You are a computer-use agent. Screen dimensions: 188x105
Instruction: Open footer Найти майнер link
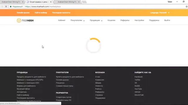click(x=23, y=95)
